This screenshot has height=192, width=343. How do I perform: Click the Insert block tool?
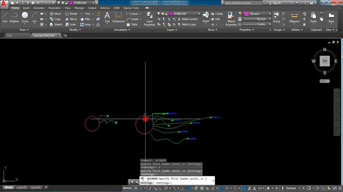click(206, 18)
